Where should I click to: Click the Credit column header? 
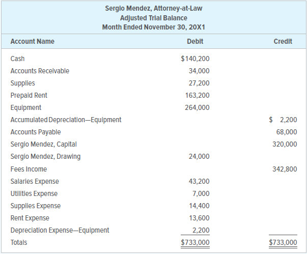(x=283, y=41)
